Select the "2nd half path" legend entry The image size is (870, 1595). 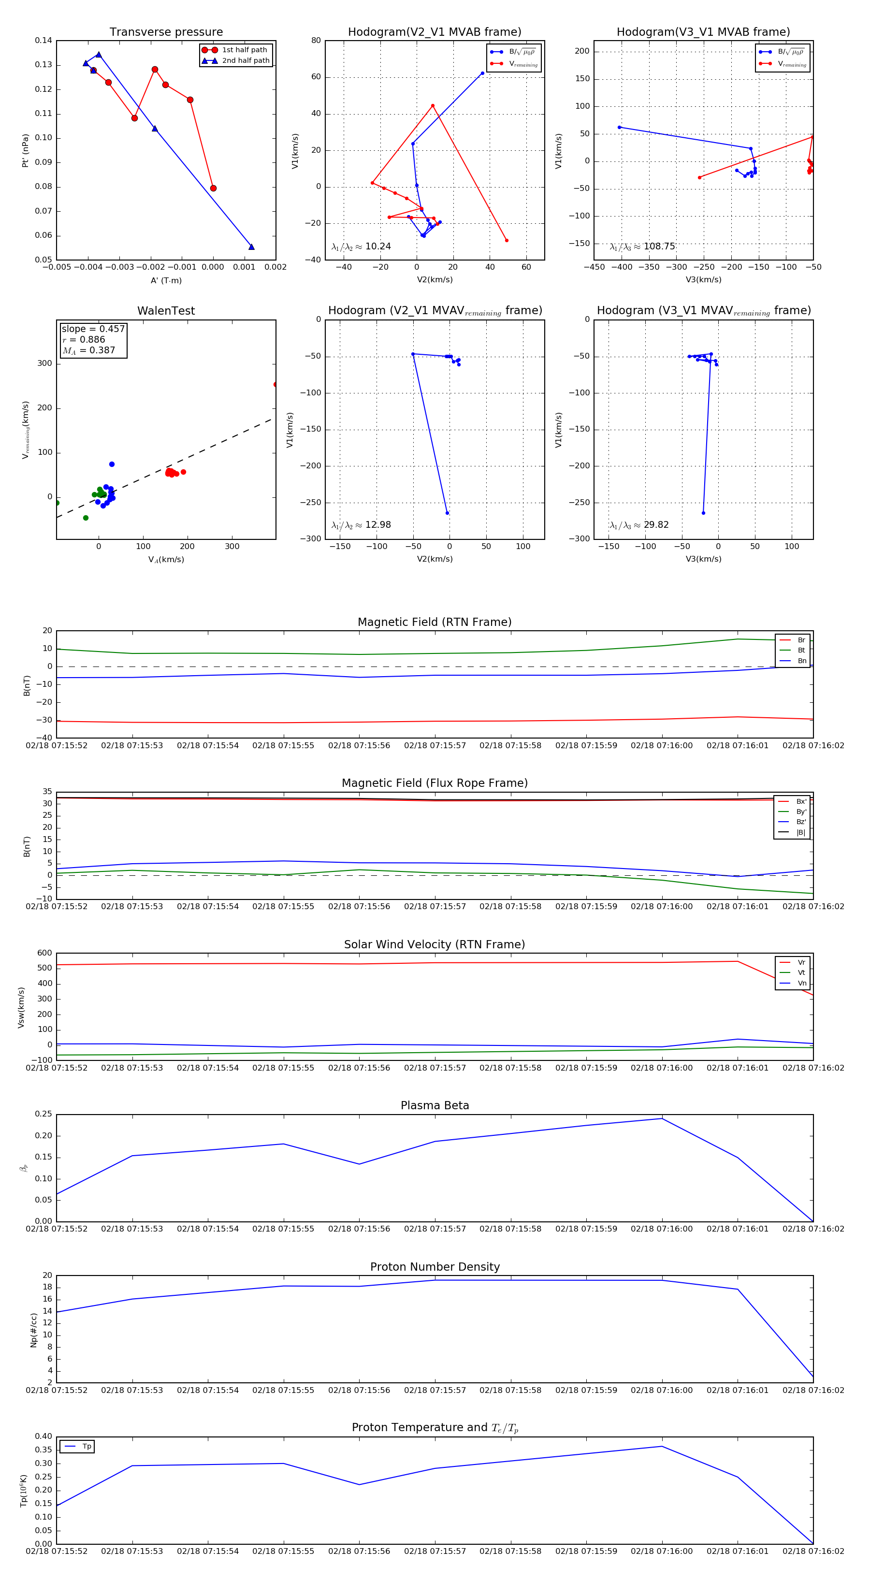point(236,61)
